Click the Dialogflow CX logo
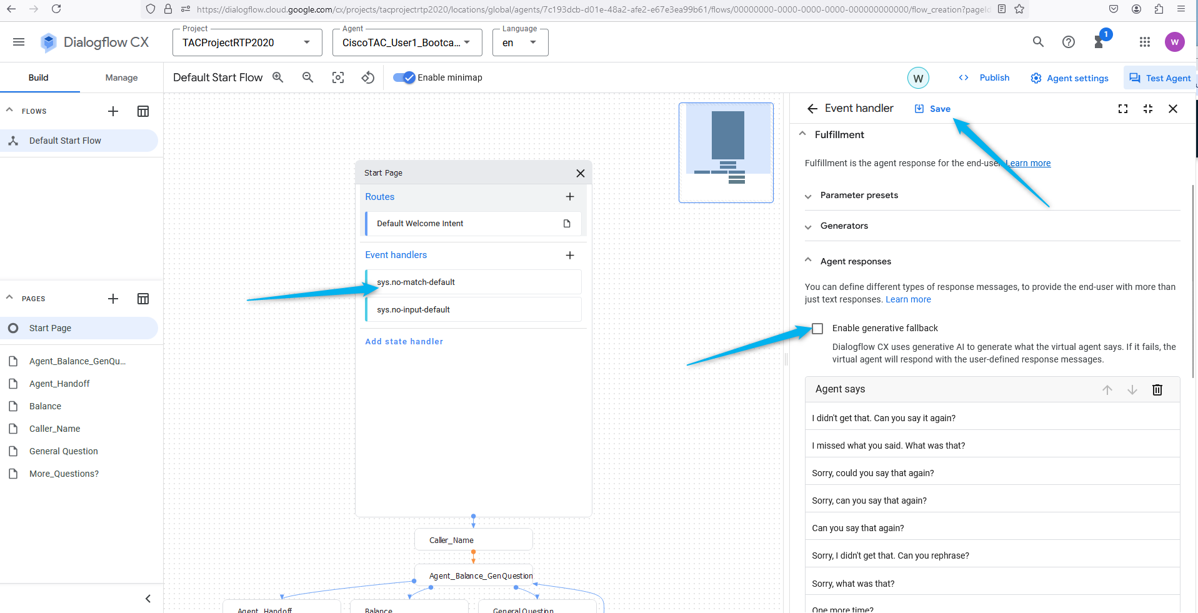 94,42
